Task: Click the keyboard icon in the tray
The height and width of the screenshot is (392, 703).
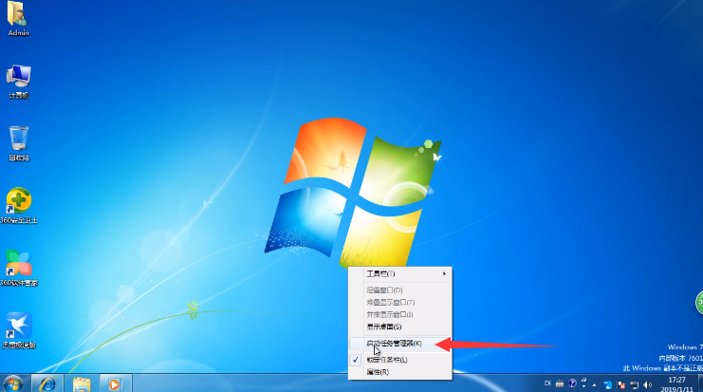Action: pos(560,383)
